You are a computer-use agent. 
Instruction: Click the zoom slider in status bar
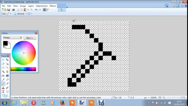click(x=174, y=97)
